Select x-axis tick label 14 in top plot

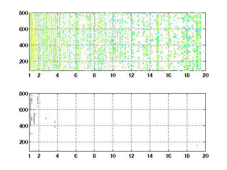click(x=150, y=75)
